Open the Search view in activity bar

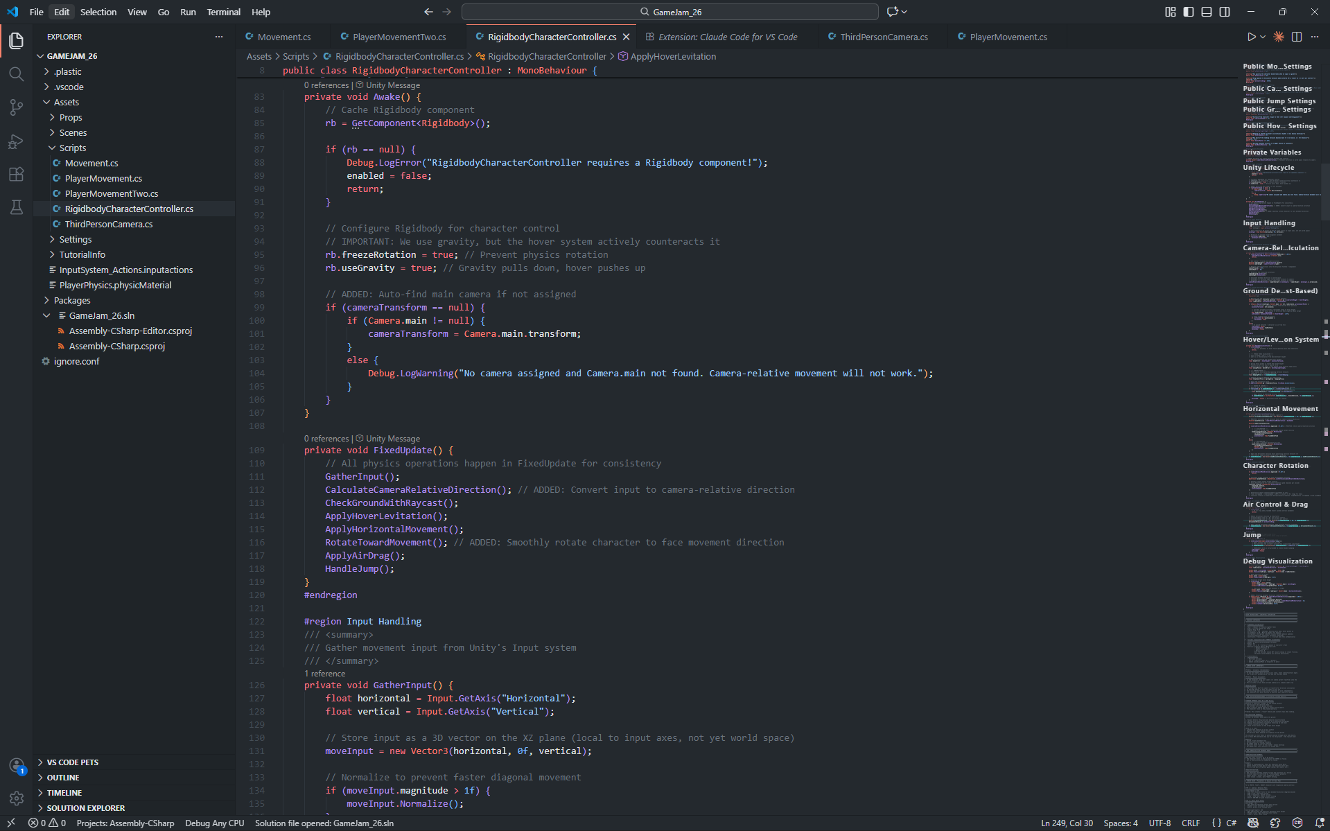[x=17, y=73]
